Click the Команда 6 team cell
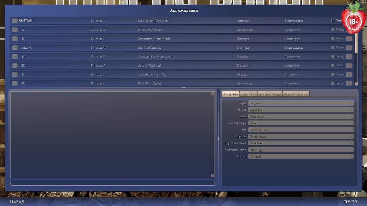Image resolution: width=367 pixels, height=206 pixels. pyautogui.click(x=98, y=66)
